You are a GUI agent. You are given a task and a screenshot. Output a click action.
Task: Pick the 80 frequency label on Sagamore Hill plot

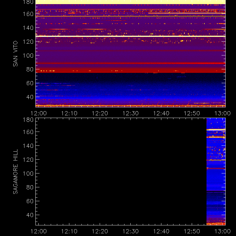pyautogui.click(x=30, y=187)
